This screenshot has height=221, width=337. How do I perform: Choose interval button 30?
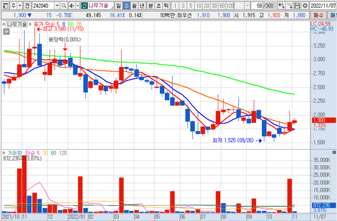pyautogui.click(x=214, y=6)
